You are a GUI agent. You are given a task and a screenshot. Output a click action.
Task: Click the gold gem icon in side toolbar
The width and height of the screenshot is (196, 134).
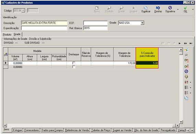click(x=186, y=77)
